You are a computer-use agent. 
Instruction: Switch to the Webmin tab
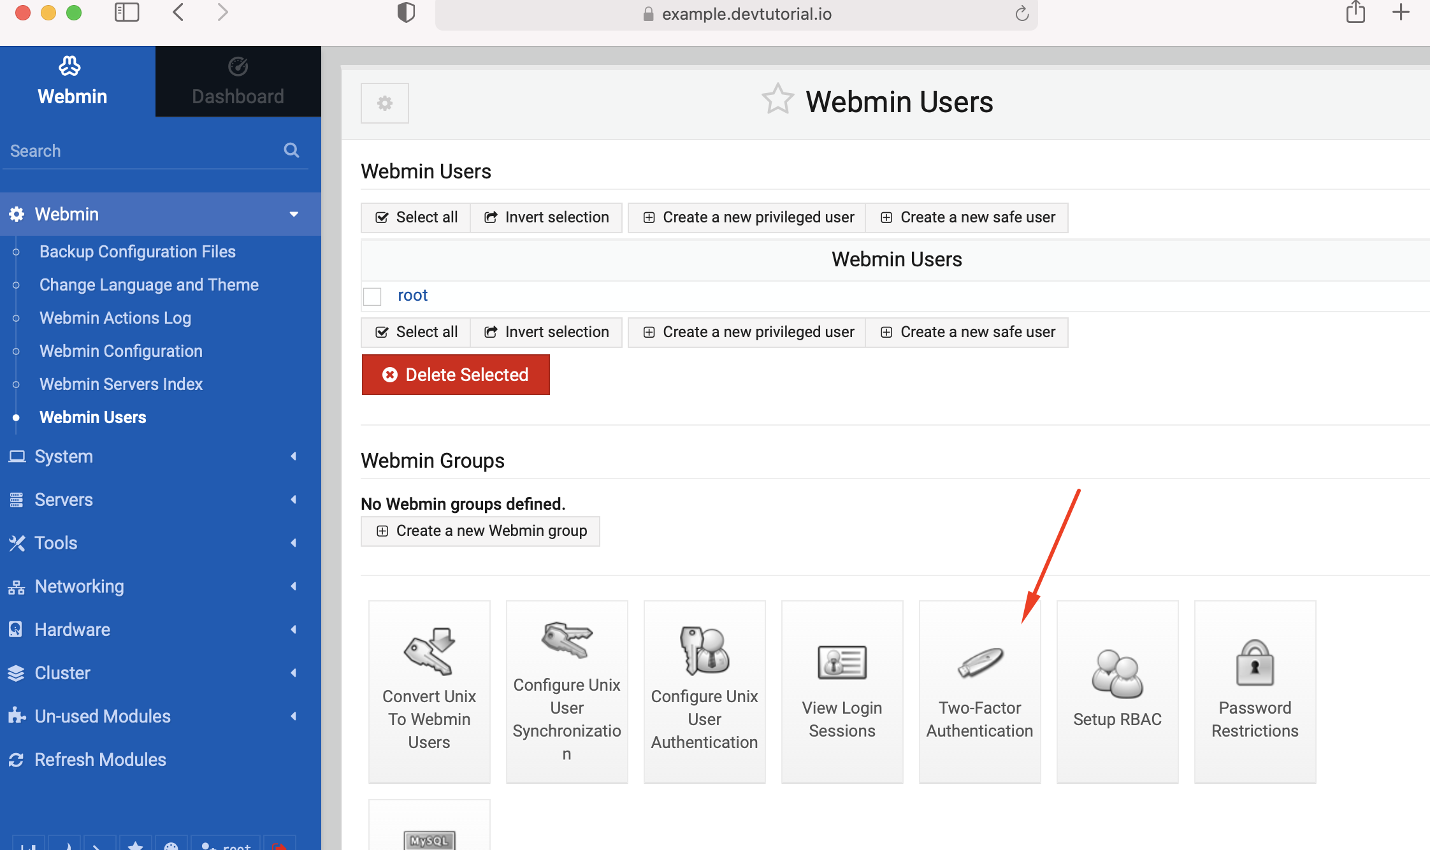(77, 82)
